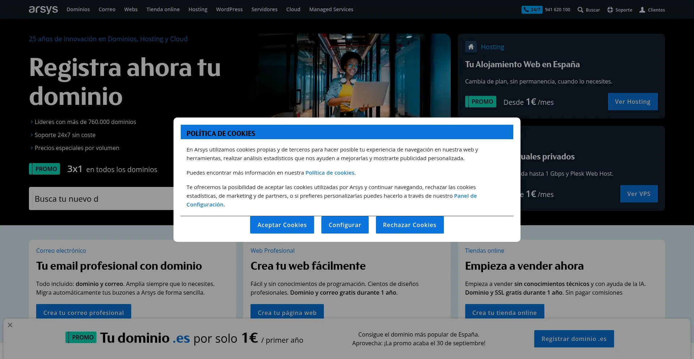Image resolution: width=694 pixels, height=359 pixels.
Task: Open the Cloud menu
Action: 293,9
